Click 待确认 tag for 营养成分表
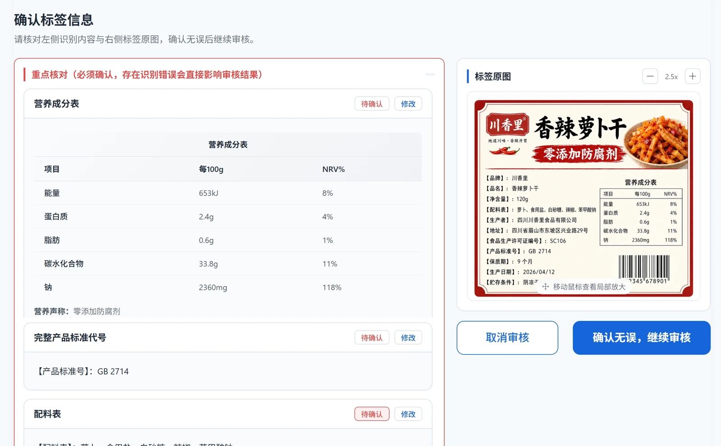The height and width of the screenshot is (446, 721). 372,104
